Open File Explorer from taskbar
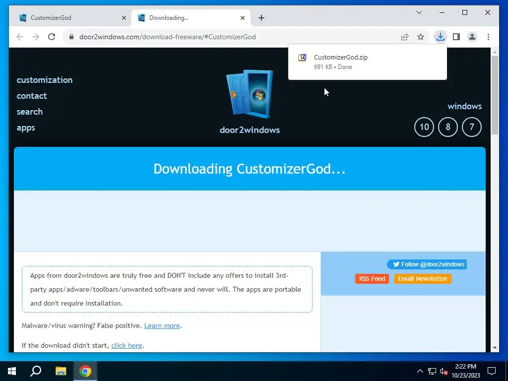This screenshot has height=381, width=508. 61,371
